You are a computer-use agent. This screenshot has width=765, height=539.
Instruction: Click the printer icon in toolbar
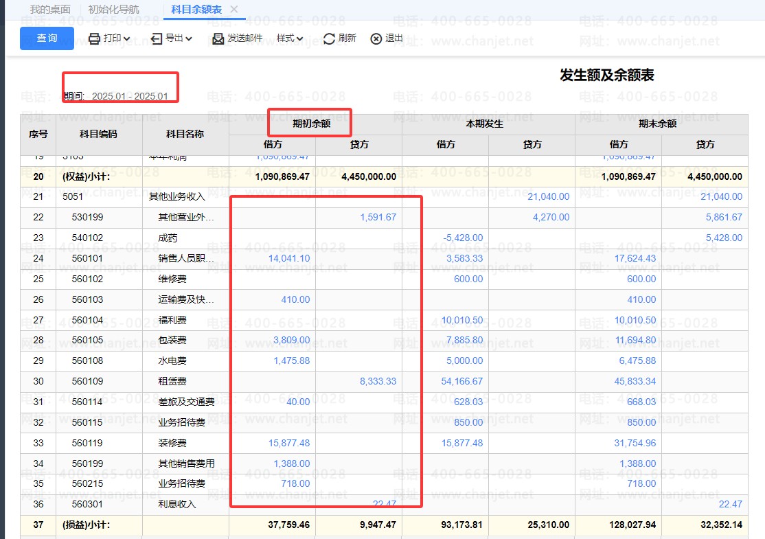(x=94, y=38)
